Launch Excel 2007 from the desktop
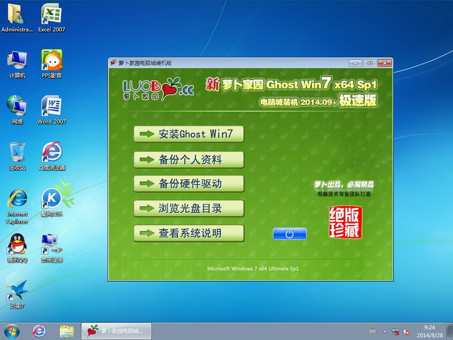453x340 pixels. pyautogui.click(x=52, y=18)
